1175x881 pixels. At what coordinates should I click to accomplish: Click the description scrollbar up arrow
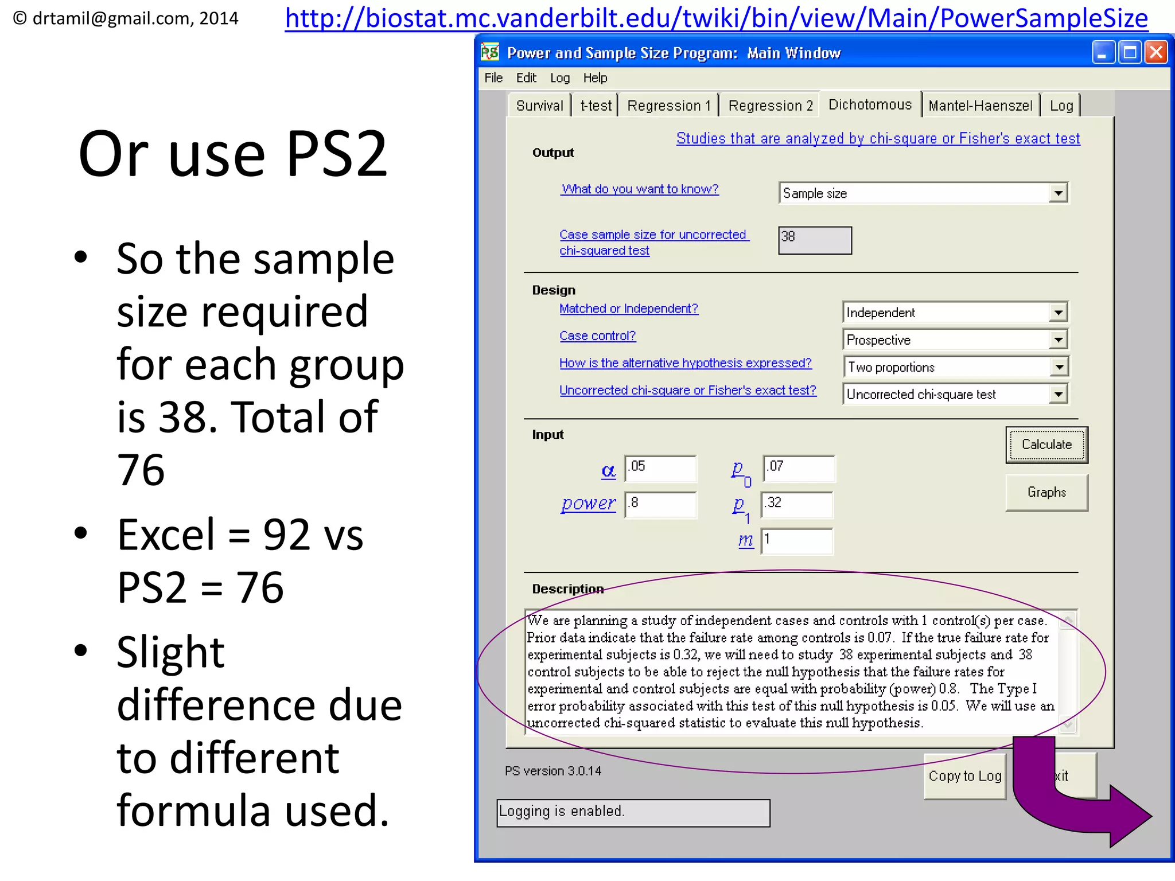pyautogui.click(x=1068, y=620)
